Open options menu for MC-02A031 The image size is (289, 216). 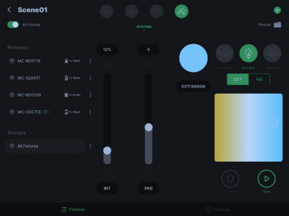tap(90, 78)
